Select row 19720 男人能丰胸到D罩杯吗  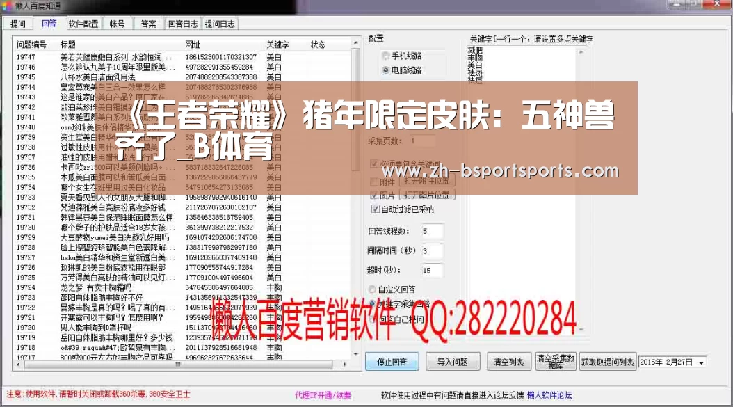tap(182, 328)
